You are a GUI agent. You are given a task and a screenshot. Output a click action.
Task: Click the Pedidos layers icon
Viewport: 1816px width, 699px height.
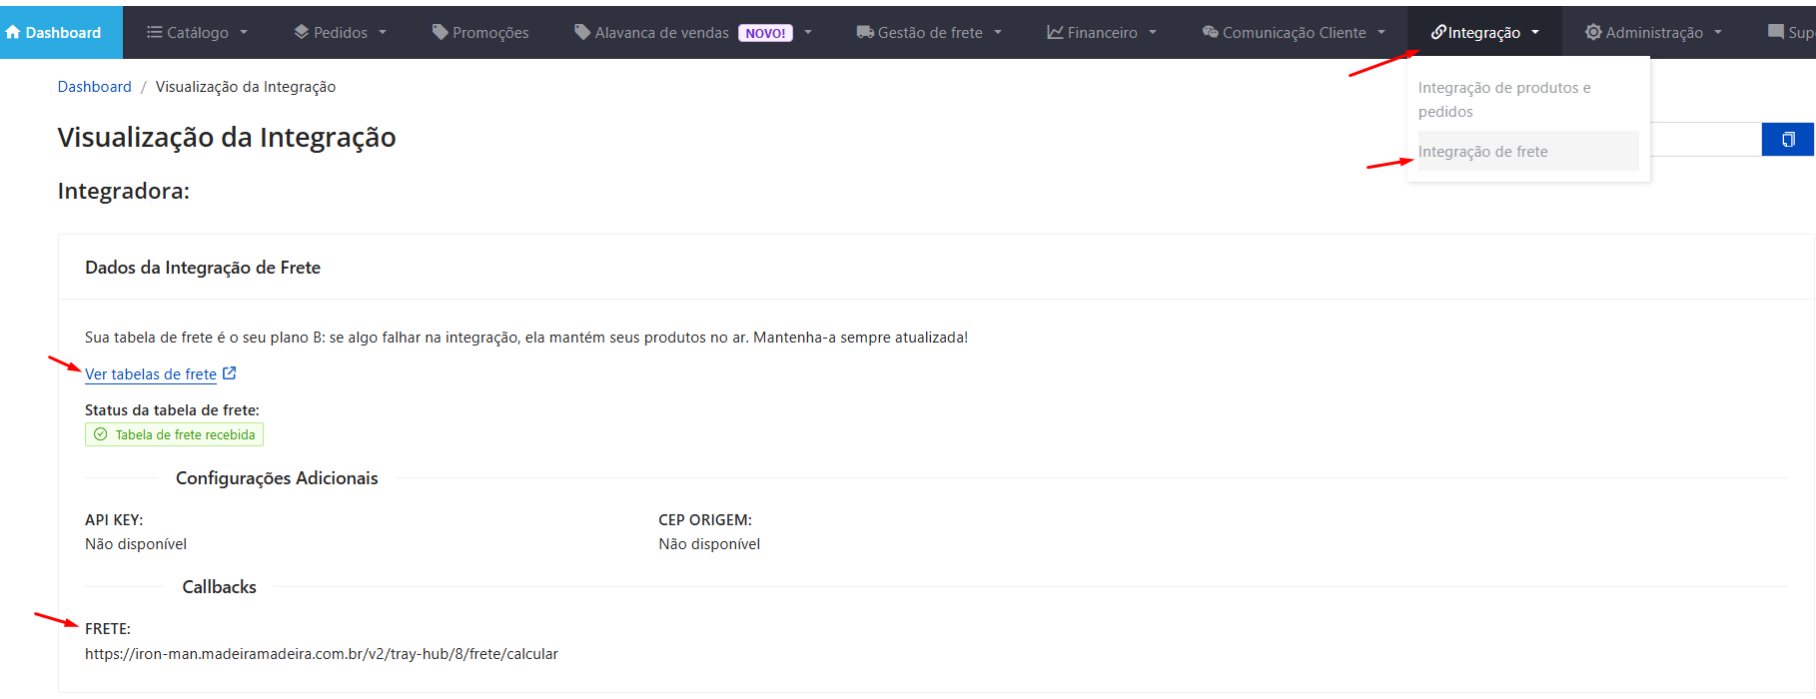coord(301,33)
